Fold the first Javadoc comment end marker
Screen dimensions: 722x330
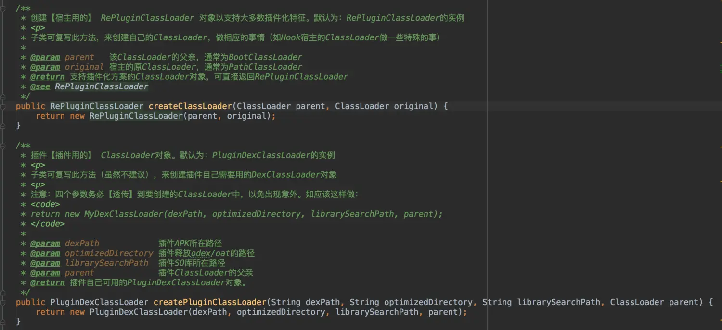pos(3,97)
